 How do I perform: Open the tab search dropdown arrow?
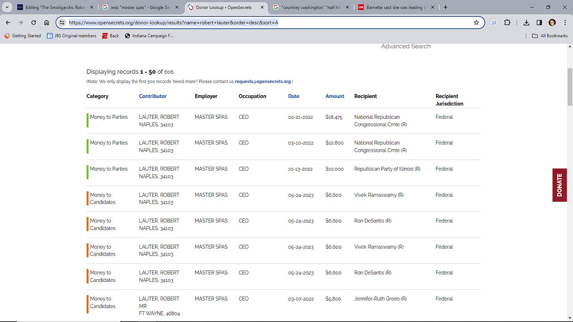pos(7,7)
